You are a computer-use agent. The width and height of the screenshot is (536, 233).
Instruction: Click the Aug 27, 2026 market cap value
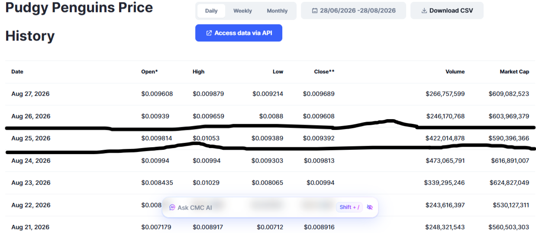pyautogui.click(x=509, y=94)
